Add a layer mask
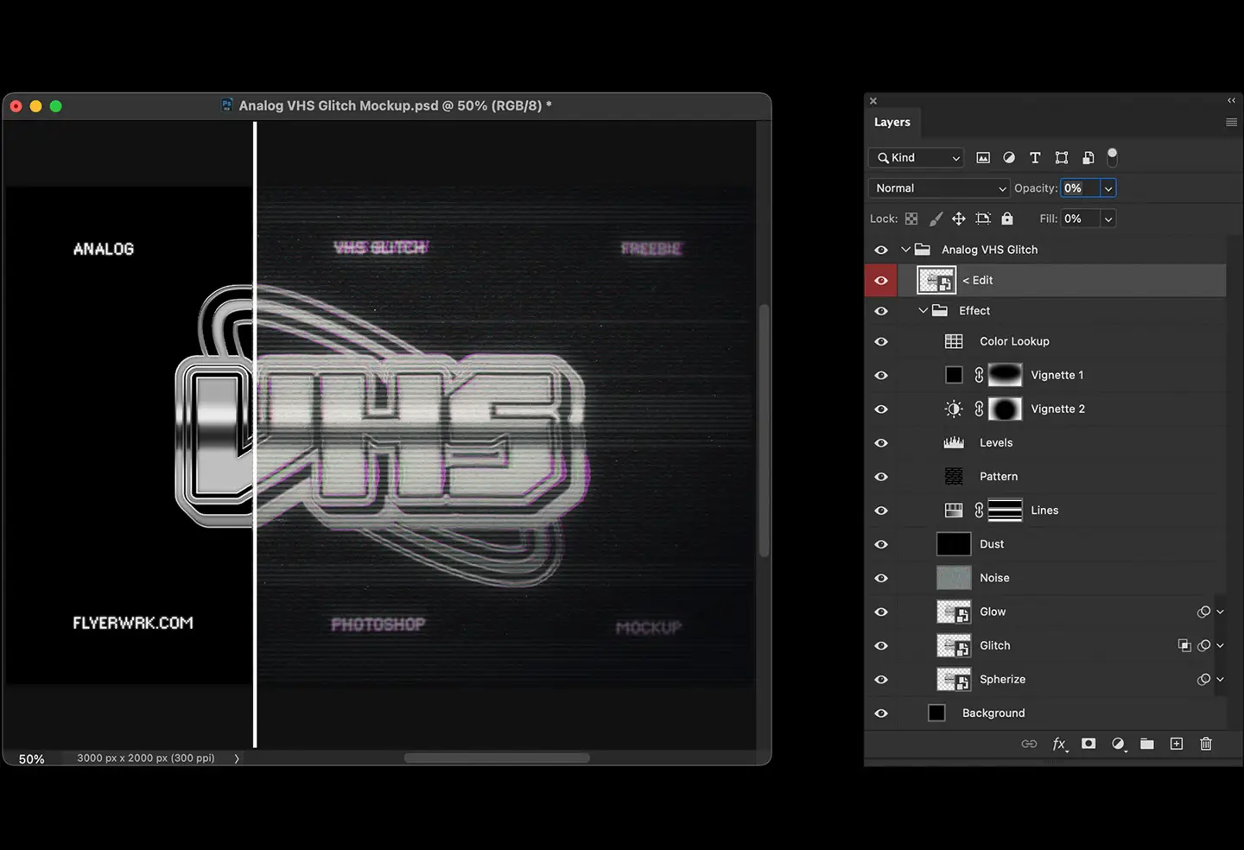The height and width of the screenshot is (850, 1244). (x=1088, y=744)
